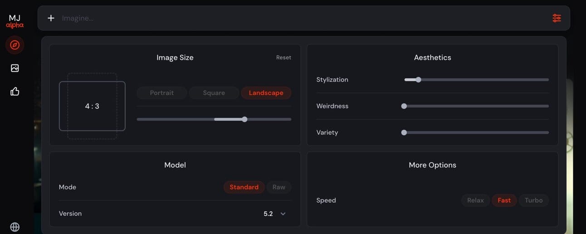Click the Stylization slider handle
586x234 pixels.
pyautogui.click(x=418, y=80)
